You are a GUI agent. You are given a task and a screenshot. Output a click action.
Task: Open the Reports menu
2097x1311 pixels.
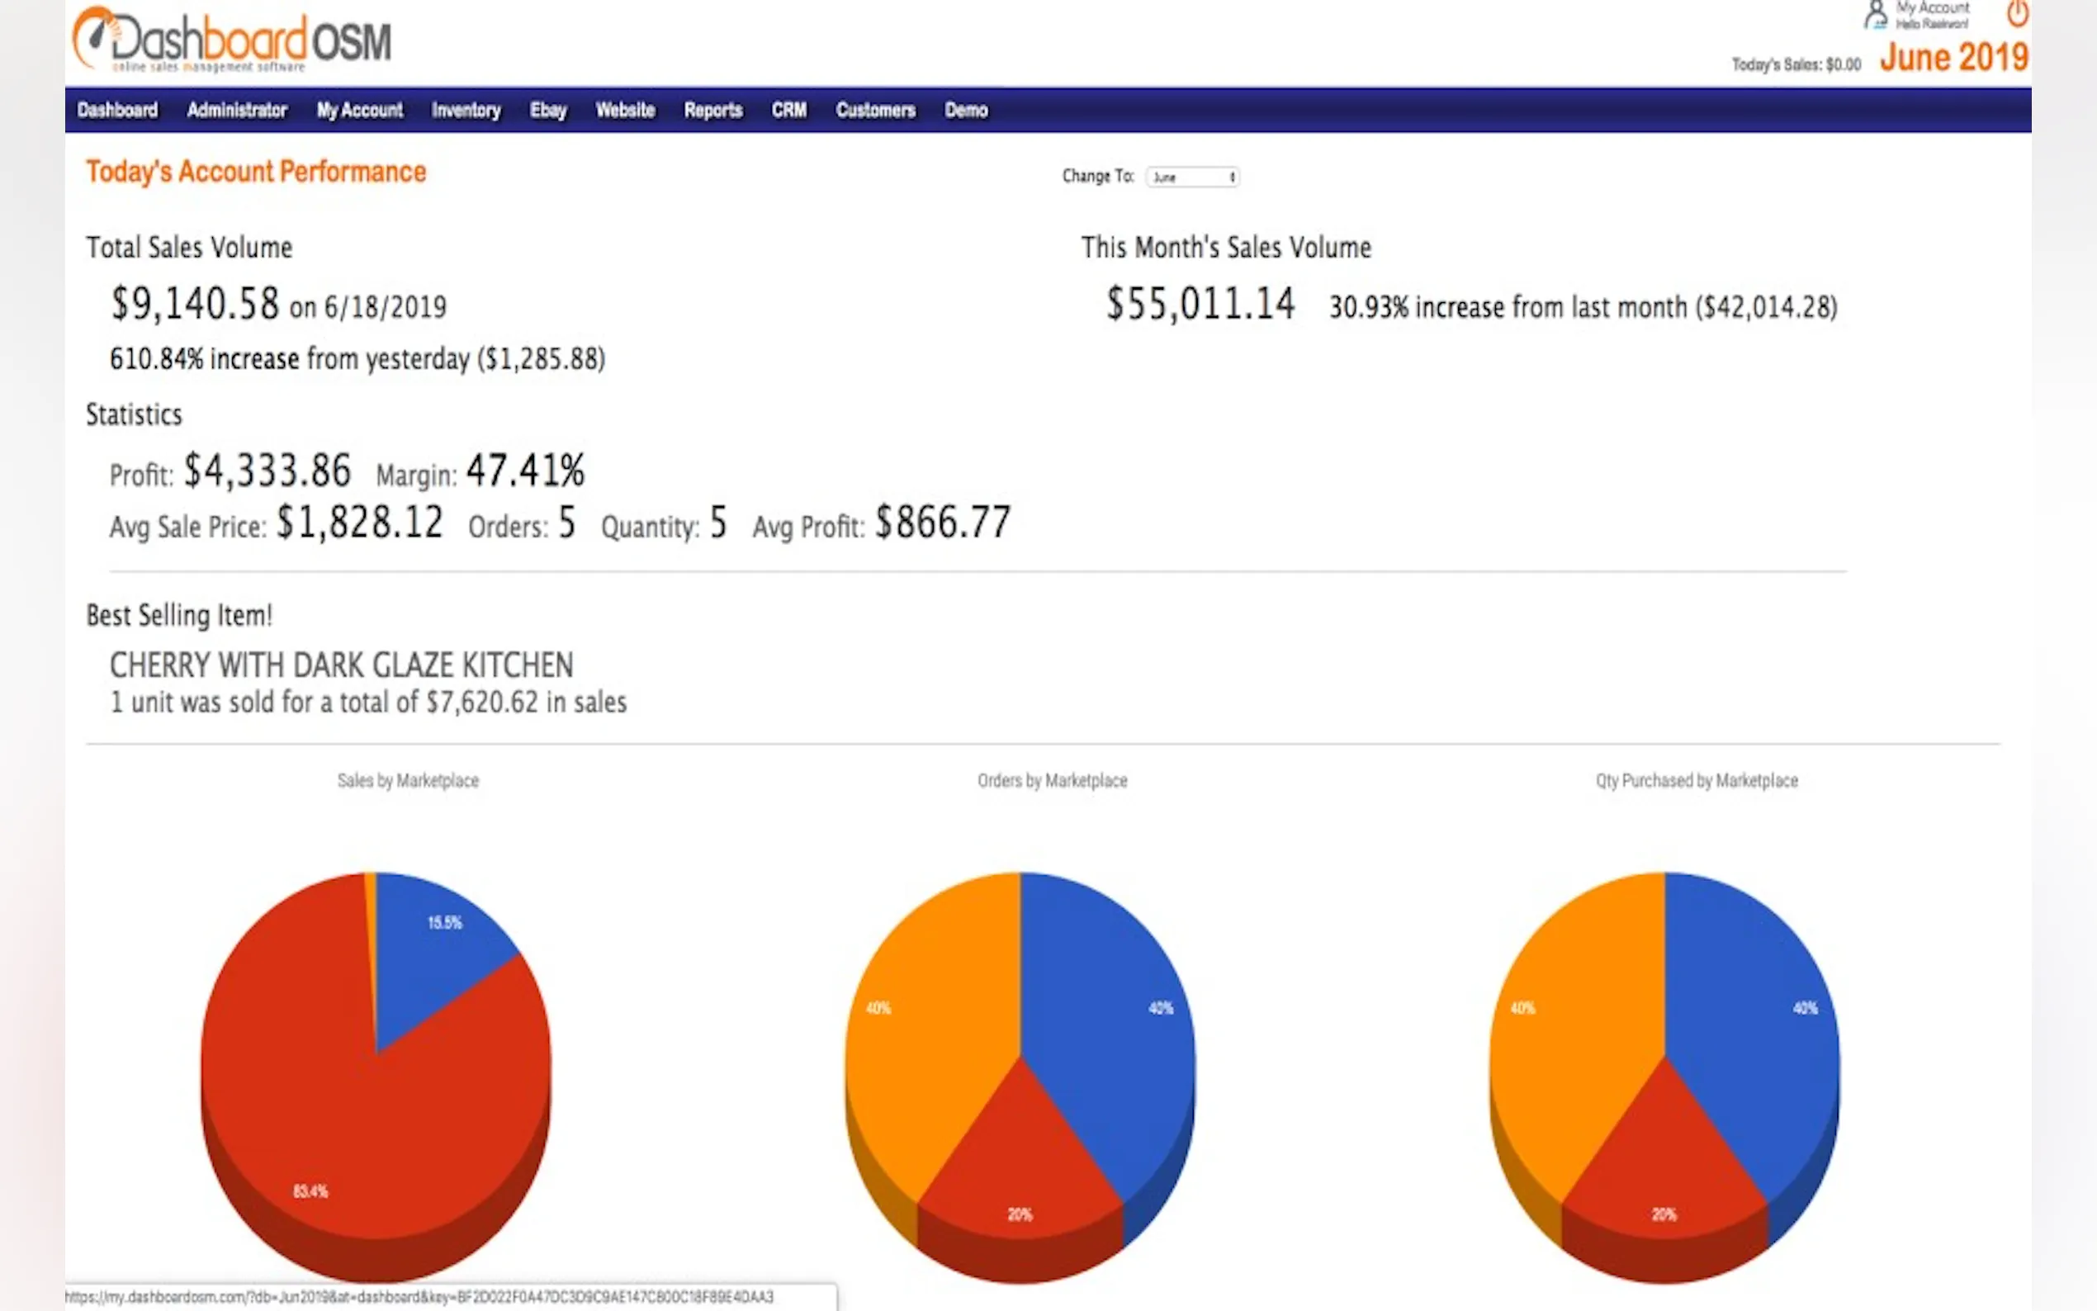coord(712,110)
